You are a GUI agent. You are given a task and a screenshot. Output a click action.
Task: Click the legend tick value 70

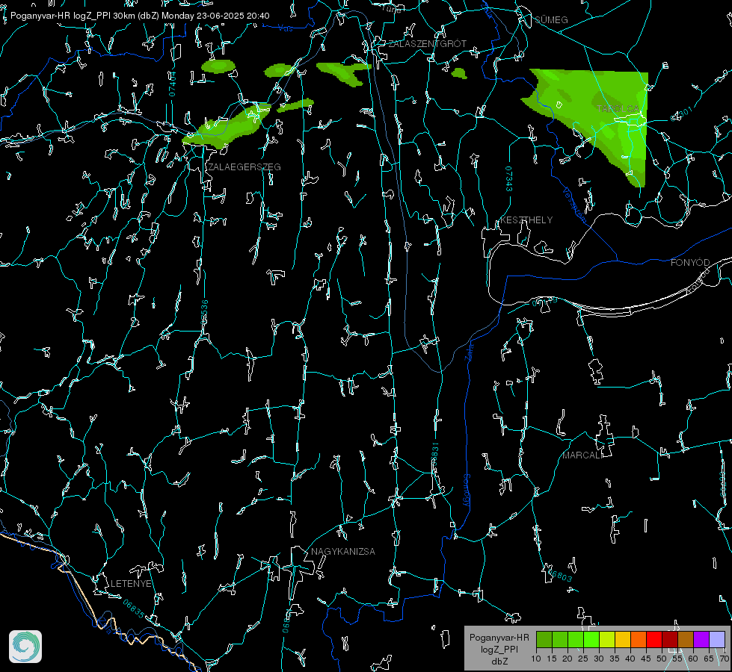pos(724,659)
